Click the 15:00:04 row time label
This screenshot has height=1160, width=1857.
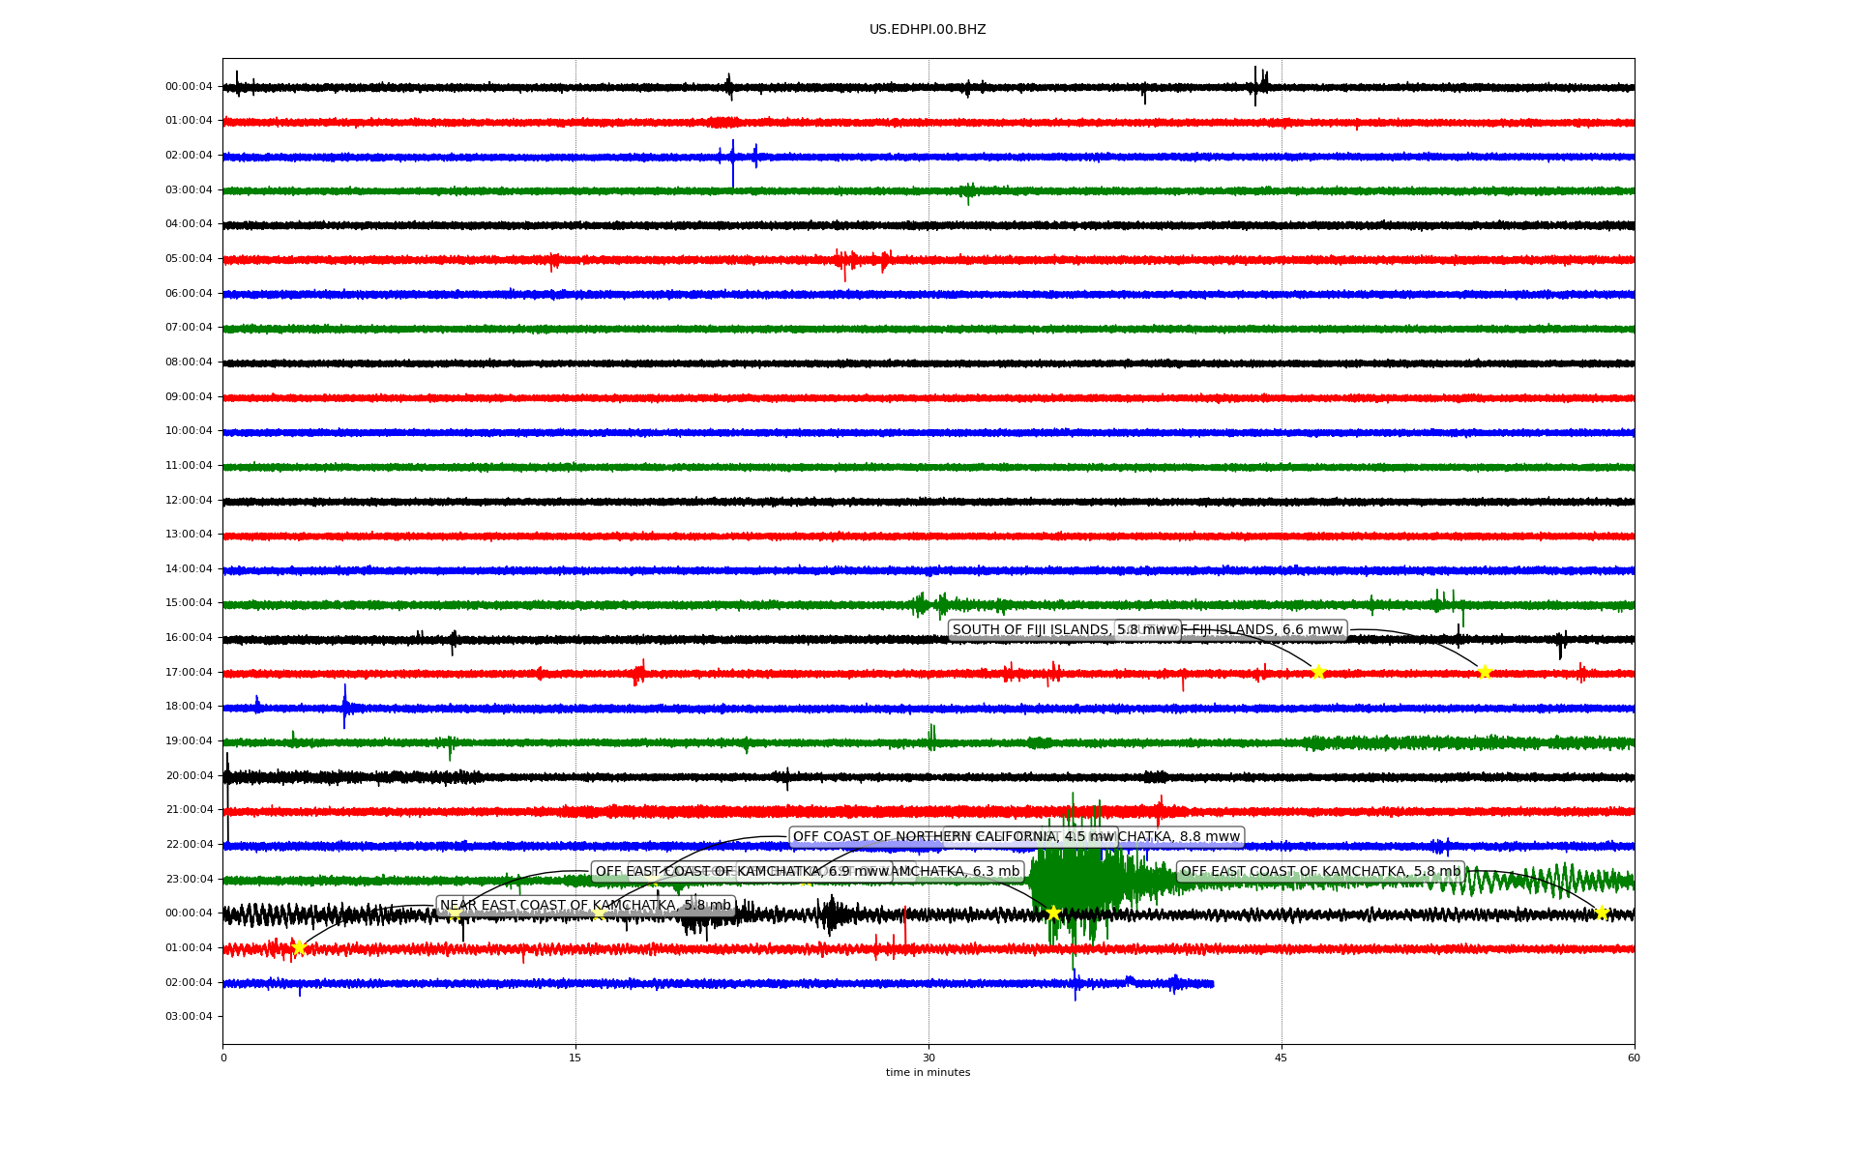point(189,603)
